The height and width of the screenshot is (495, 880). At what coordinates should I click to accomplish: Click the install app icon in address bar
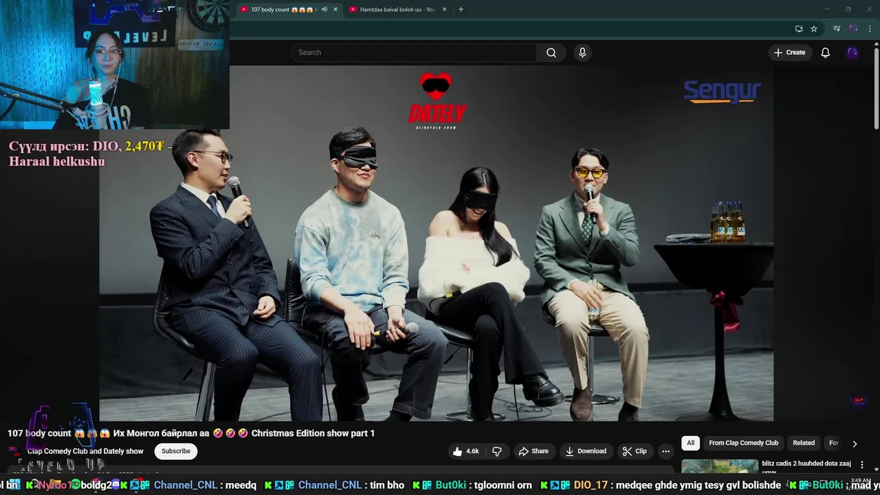[799, 29]
